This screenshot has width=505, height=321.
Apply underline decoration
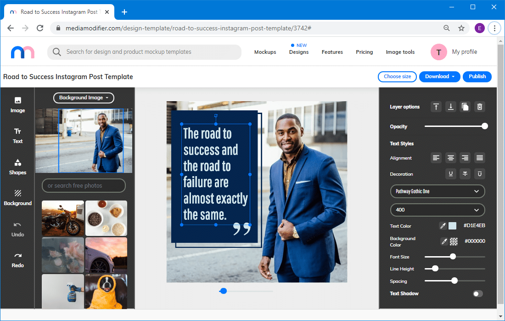pyautogui.click(x=451, y=174)
